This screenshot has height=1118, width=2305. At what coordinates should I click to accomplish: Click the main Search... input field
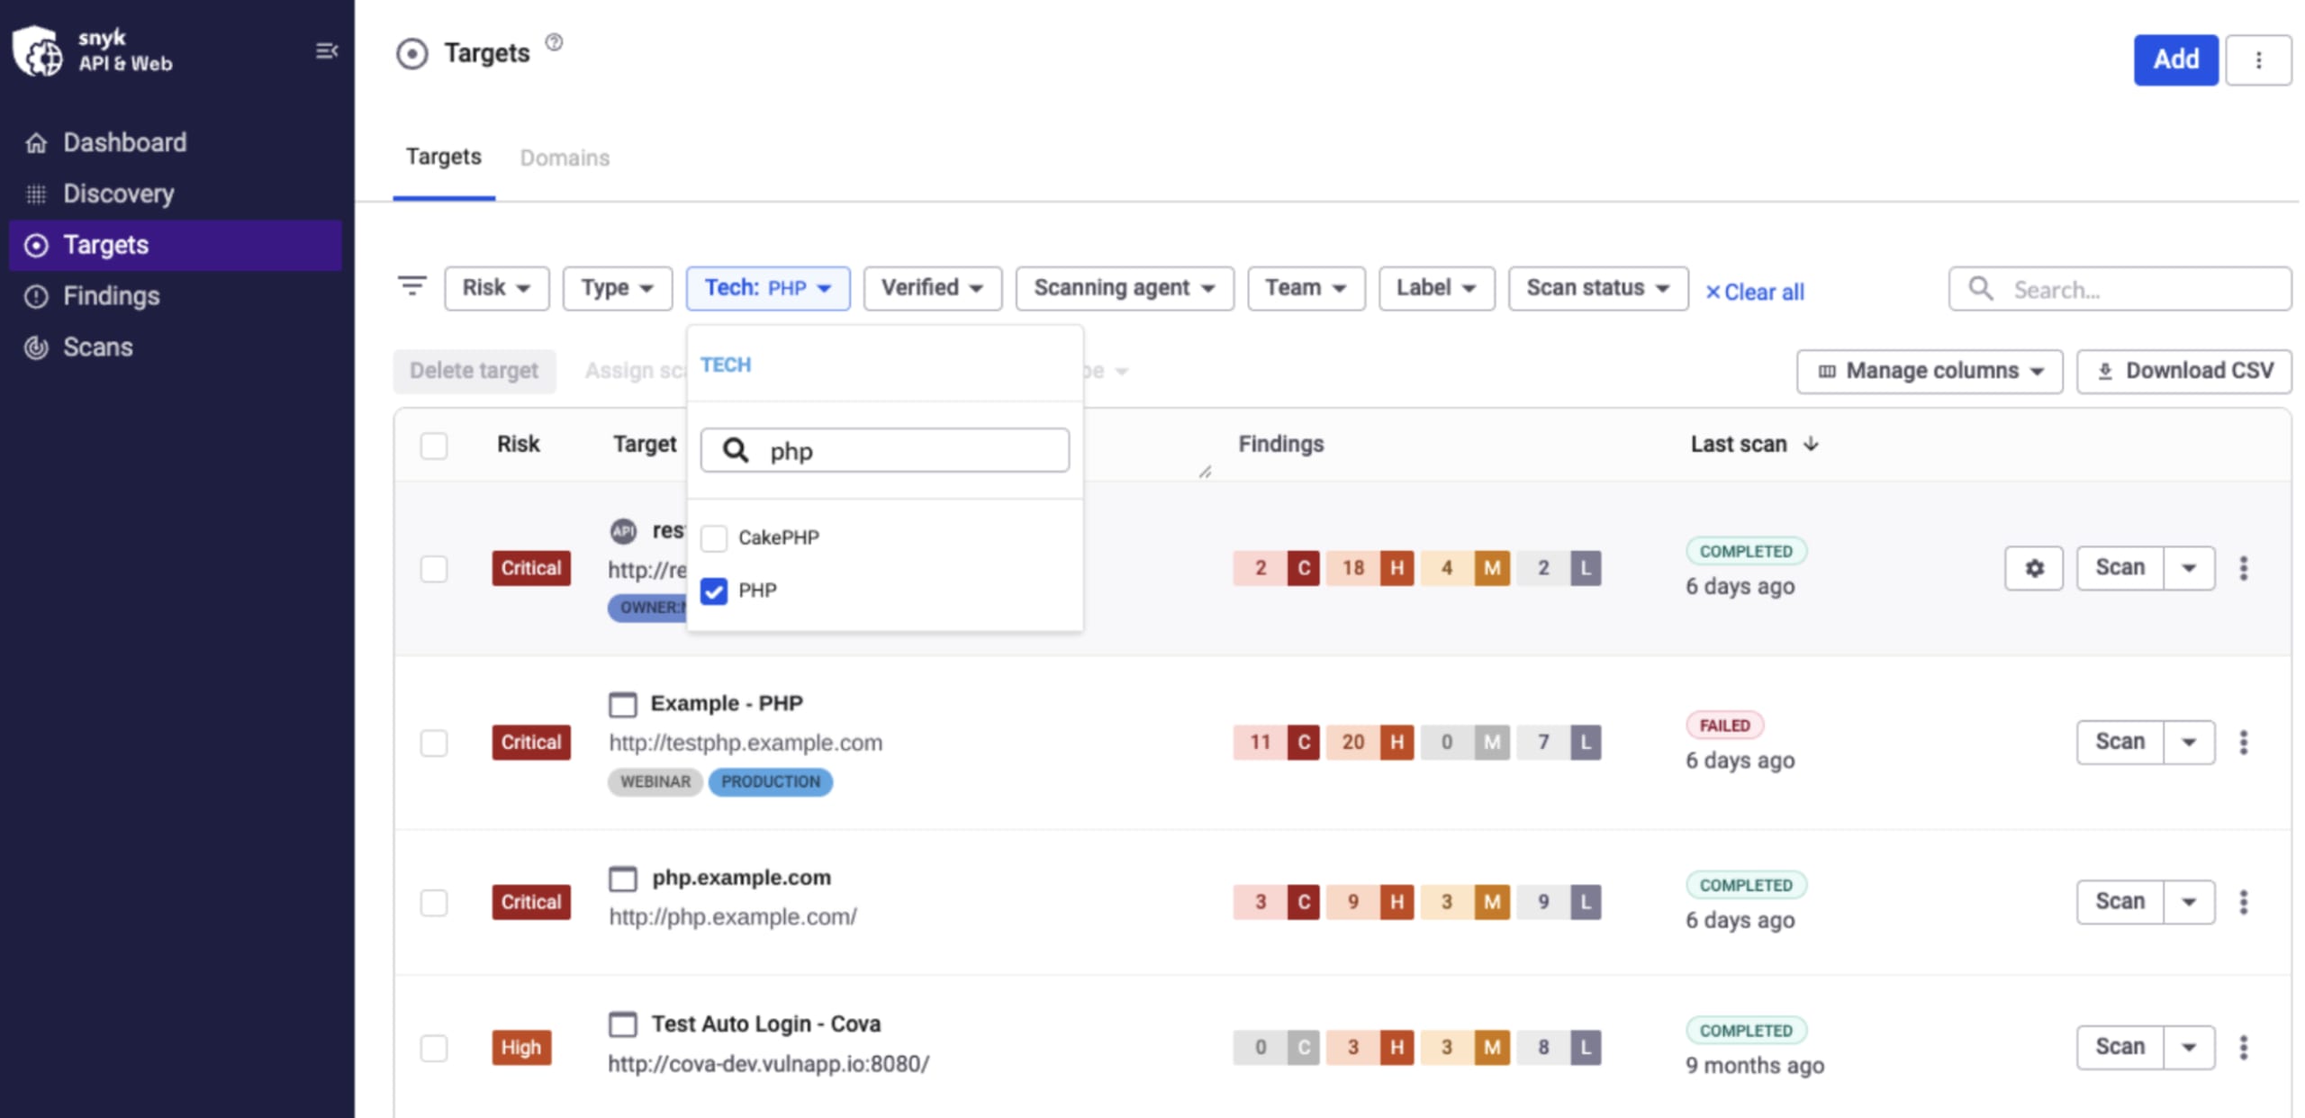click(2120, 289)
